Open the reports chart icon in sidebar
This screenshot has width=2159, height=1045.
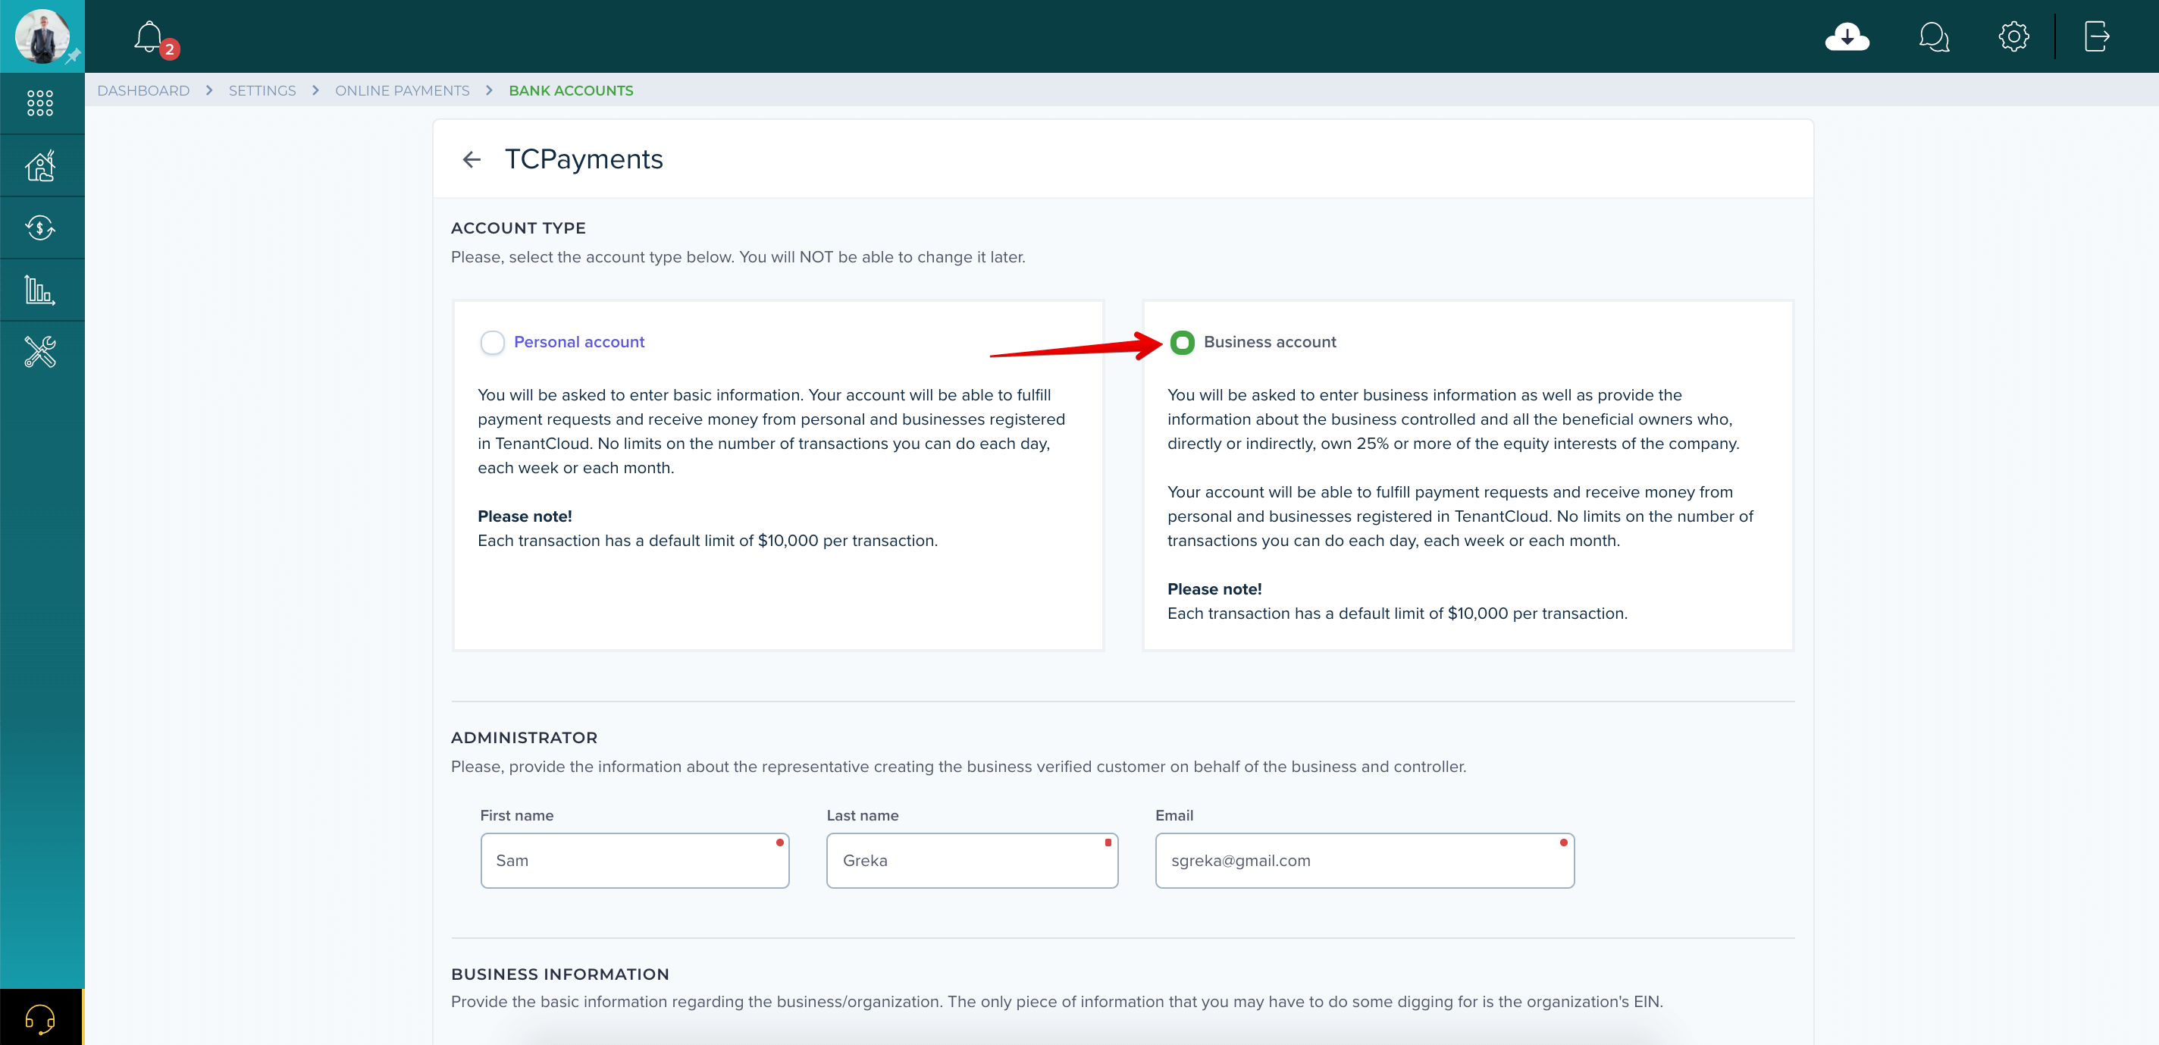[40, 290]
